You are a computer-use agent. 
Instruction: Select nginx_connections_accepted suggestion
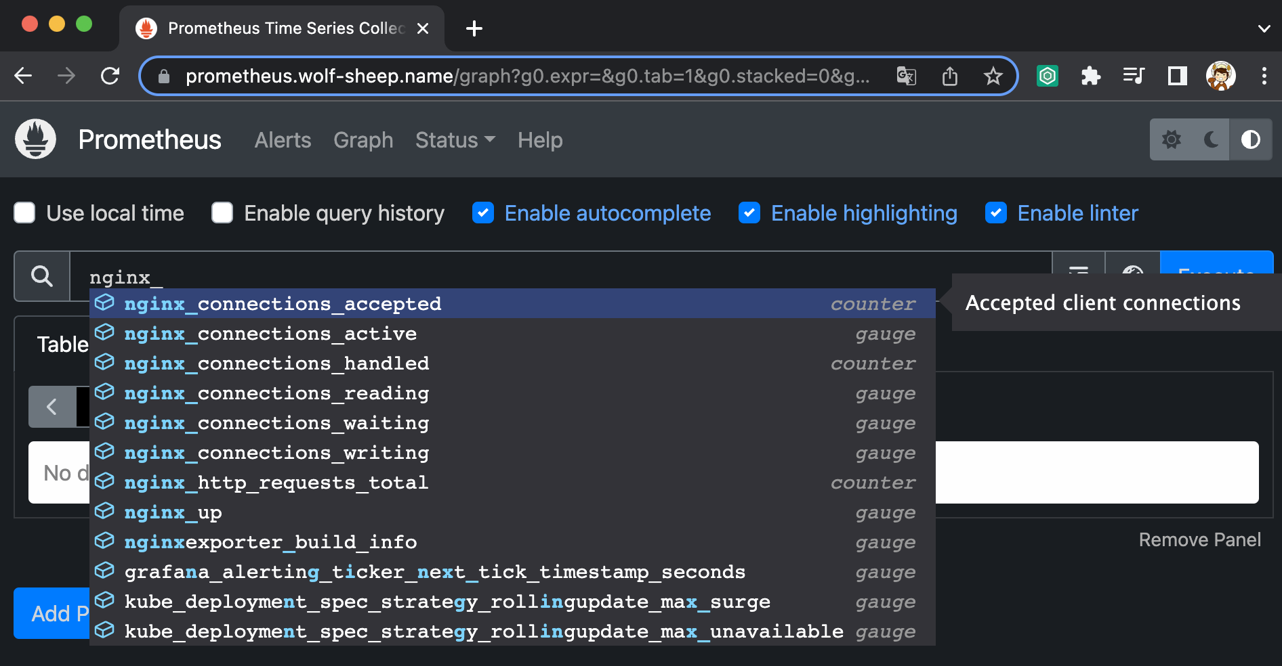click(512, 303)
